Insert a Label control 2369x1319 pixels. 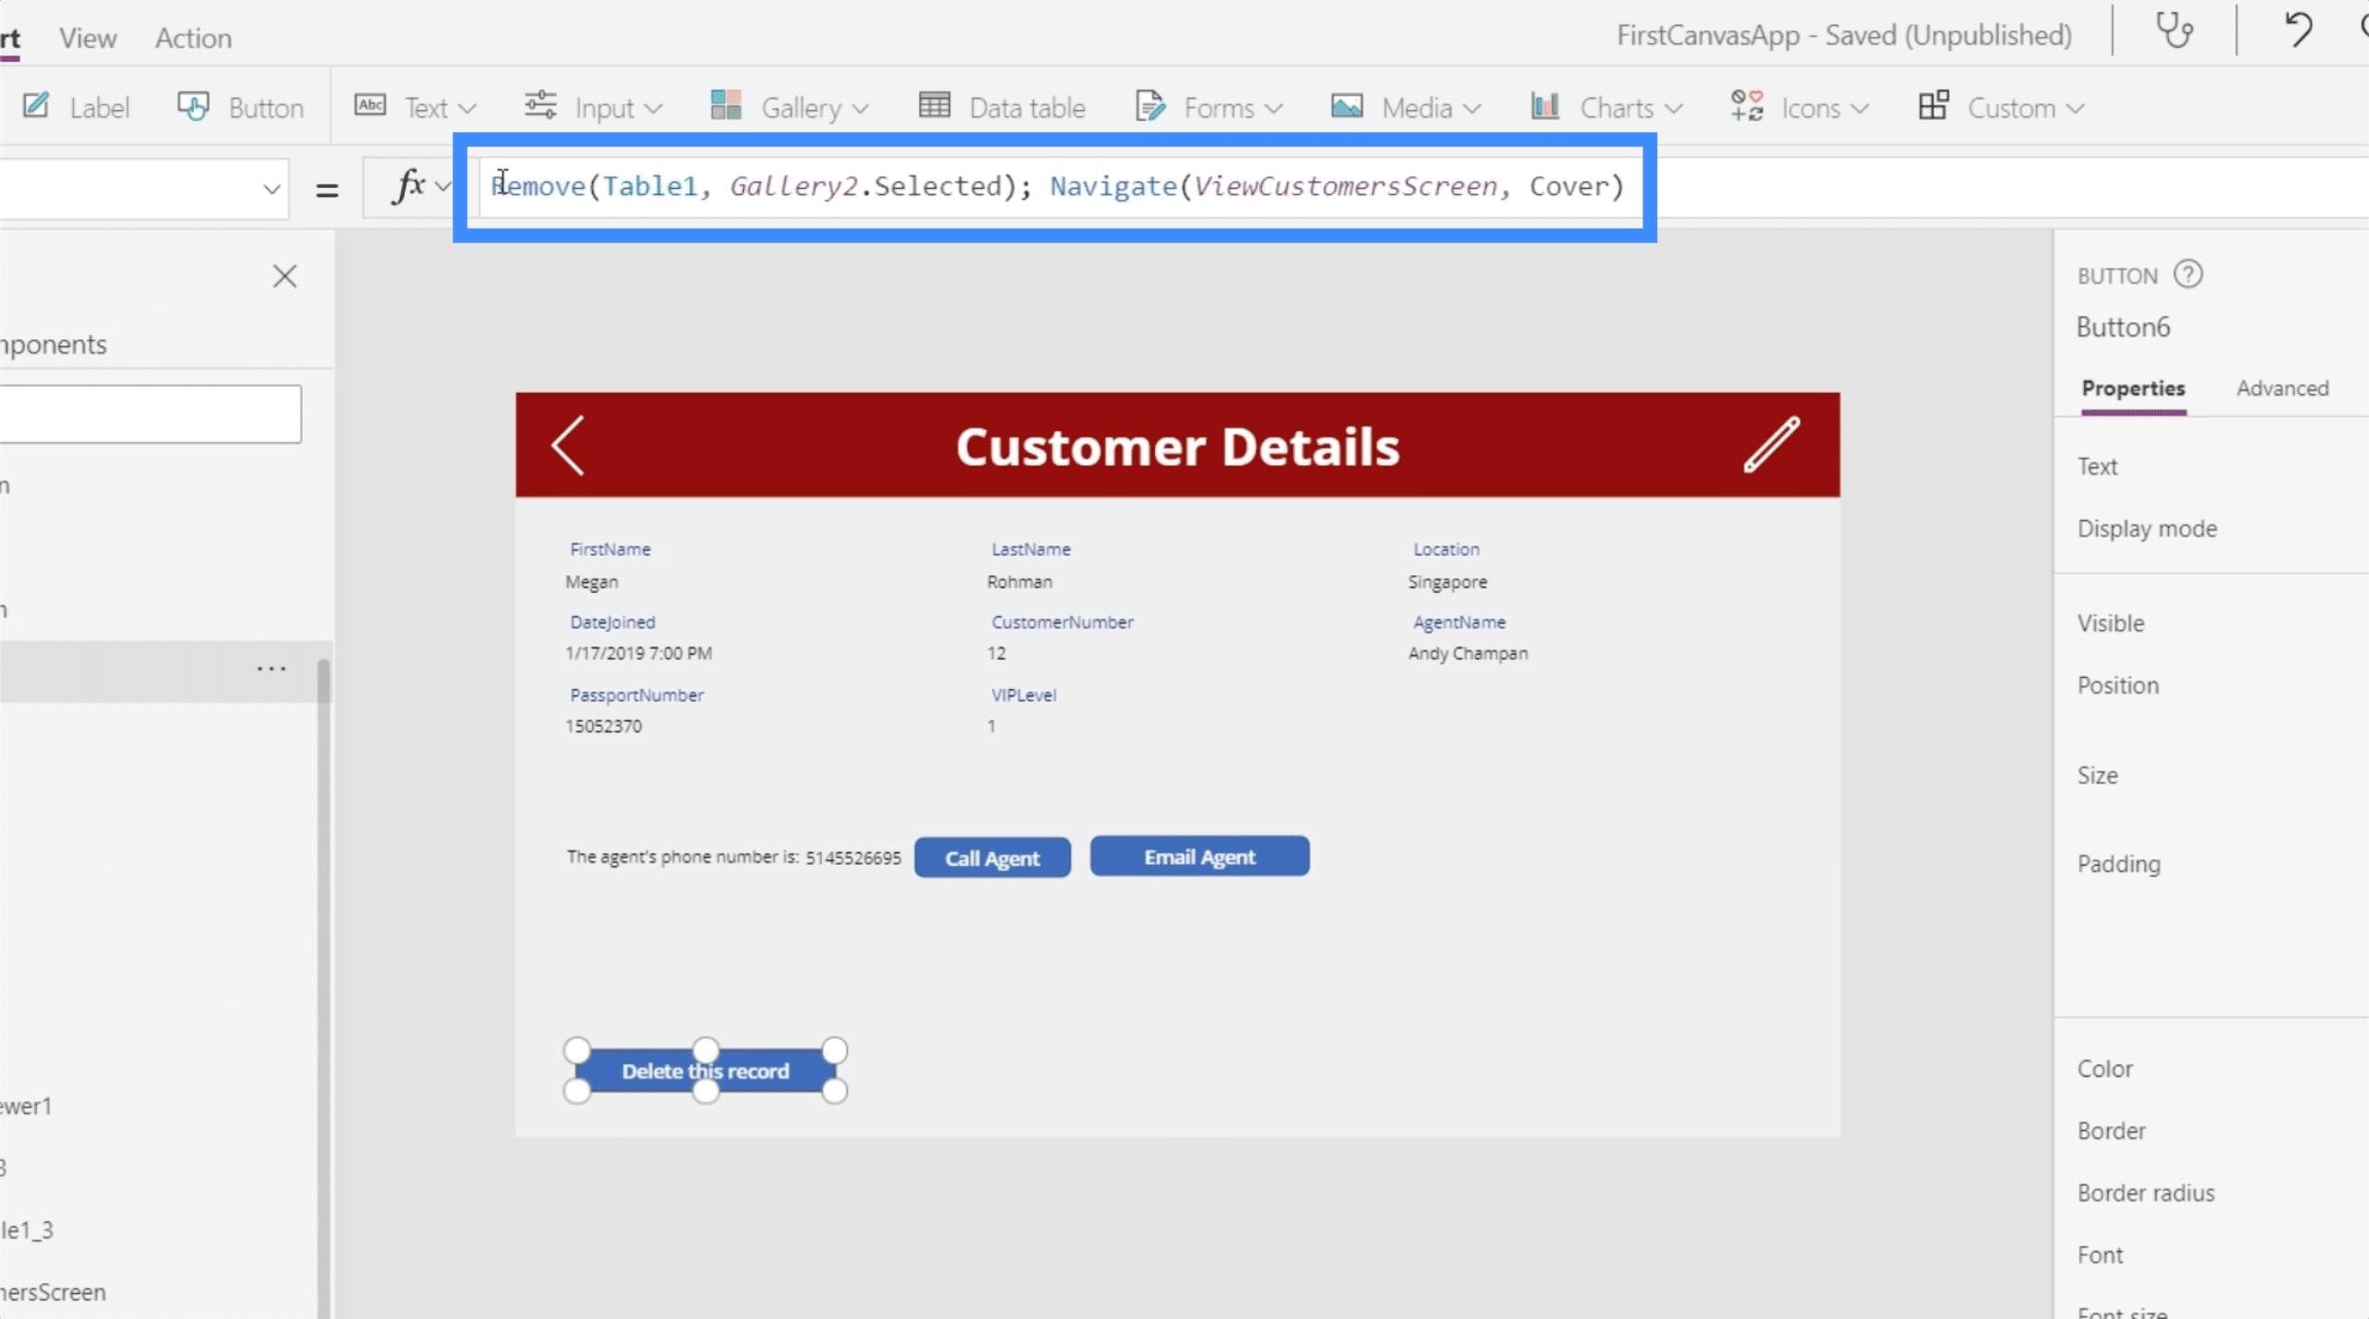click(x=77, y=107)
